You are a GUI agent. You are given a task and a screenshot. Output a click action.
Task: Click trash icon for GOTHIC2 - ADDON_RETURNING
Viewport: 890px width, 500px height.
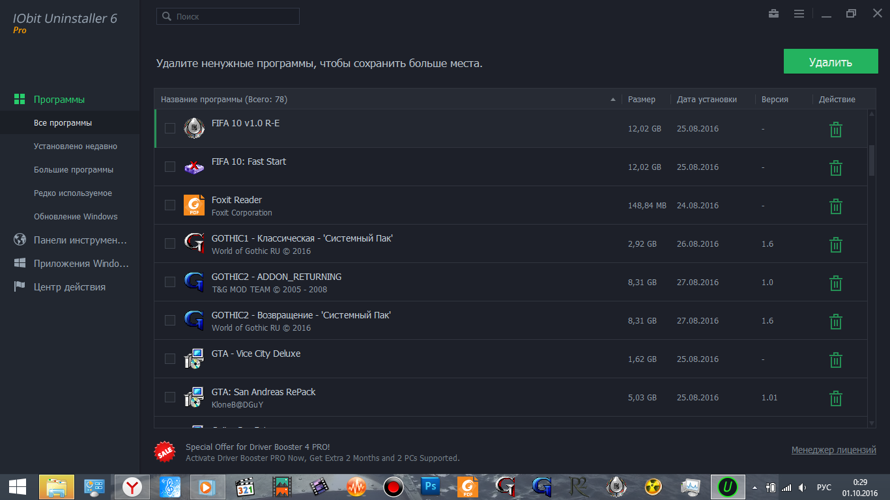835,283
